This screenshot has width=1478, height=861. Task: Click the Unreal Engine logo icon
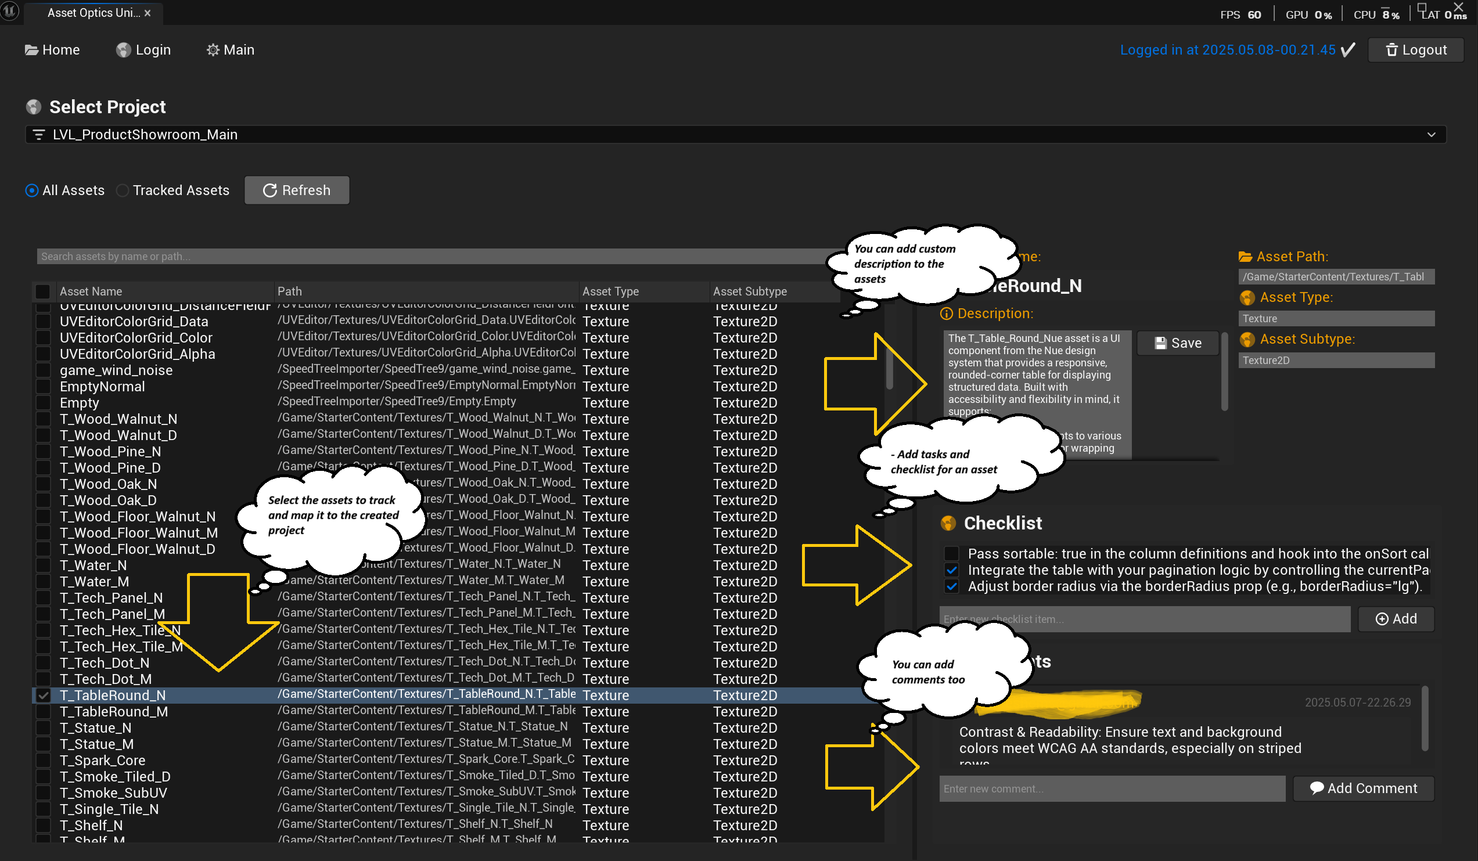[x=9, y=10]
